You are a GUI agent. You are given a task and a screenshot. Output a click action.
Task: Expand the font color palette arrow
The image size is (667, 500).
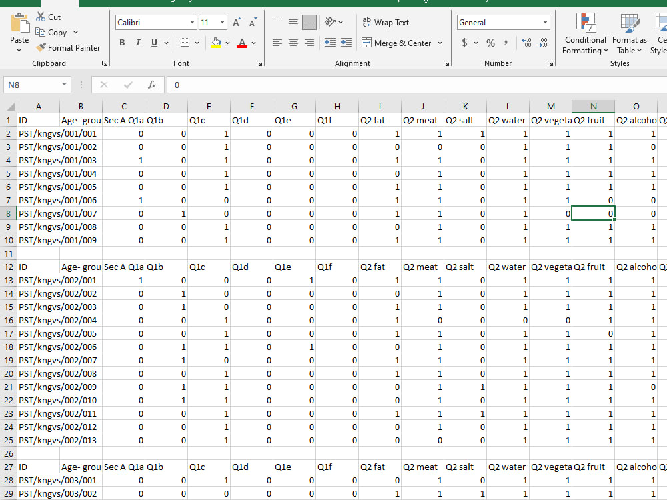[x=254, y=43]
